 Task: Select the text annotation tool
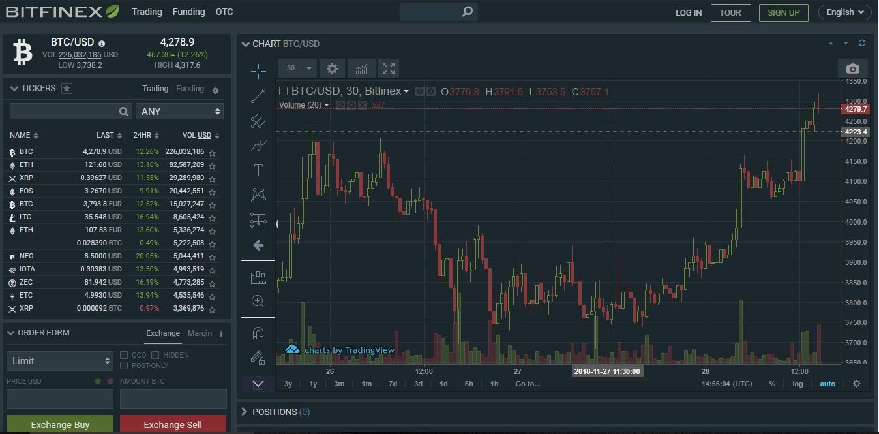(258, 170)
